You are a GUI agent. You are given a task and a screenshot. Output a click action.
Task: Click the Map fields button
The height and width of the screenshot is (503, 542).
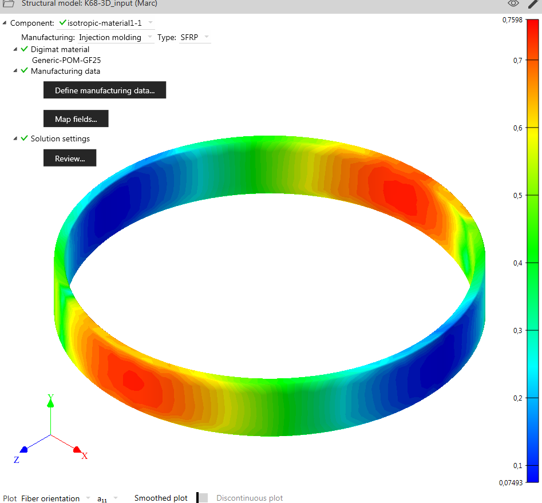coord(76,119)
